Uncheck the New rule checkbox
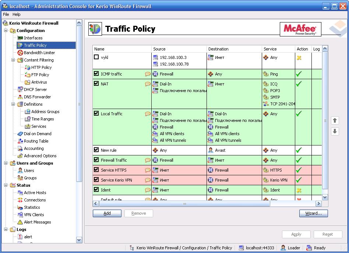Screen dimensions: 349x253 point(96,150)
